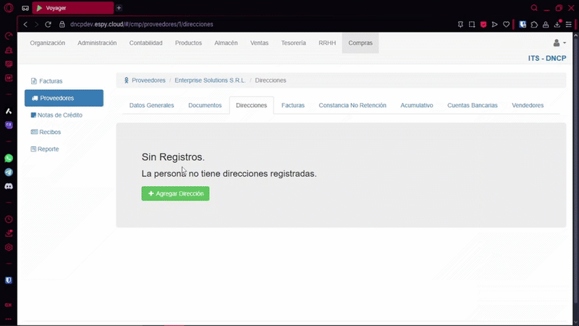Open Extensions puzzle-cube icon
The width and height of the screenshot is (579, 326).
point(534,25)
